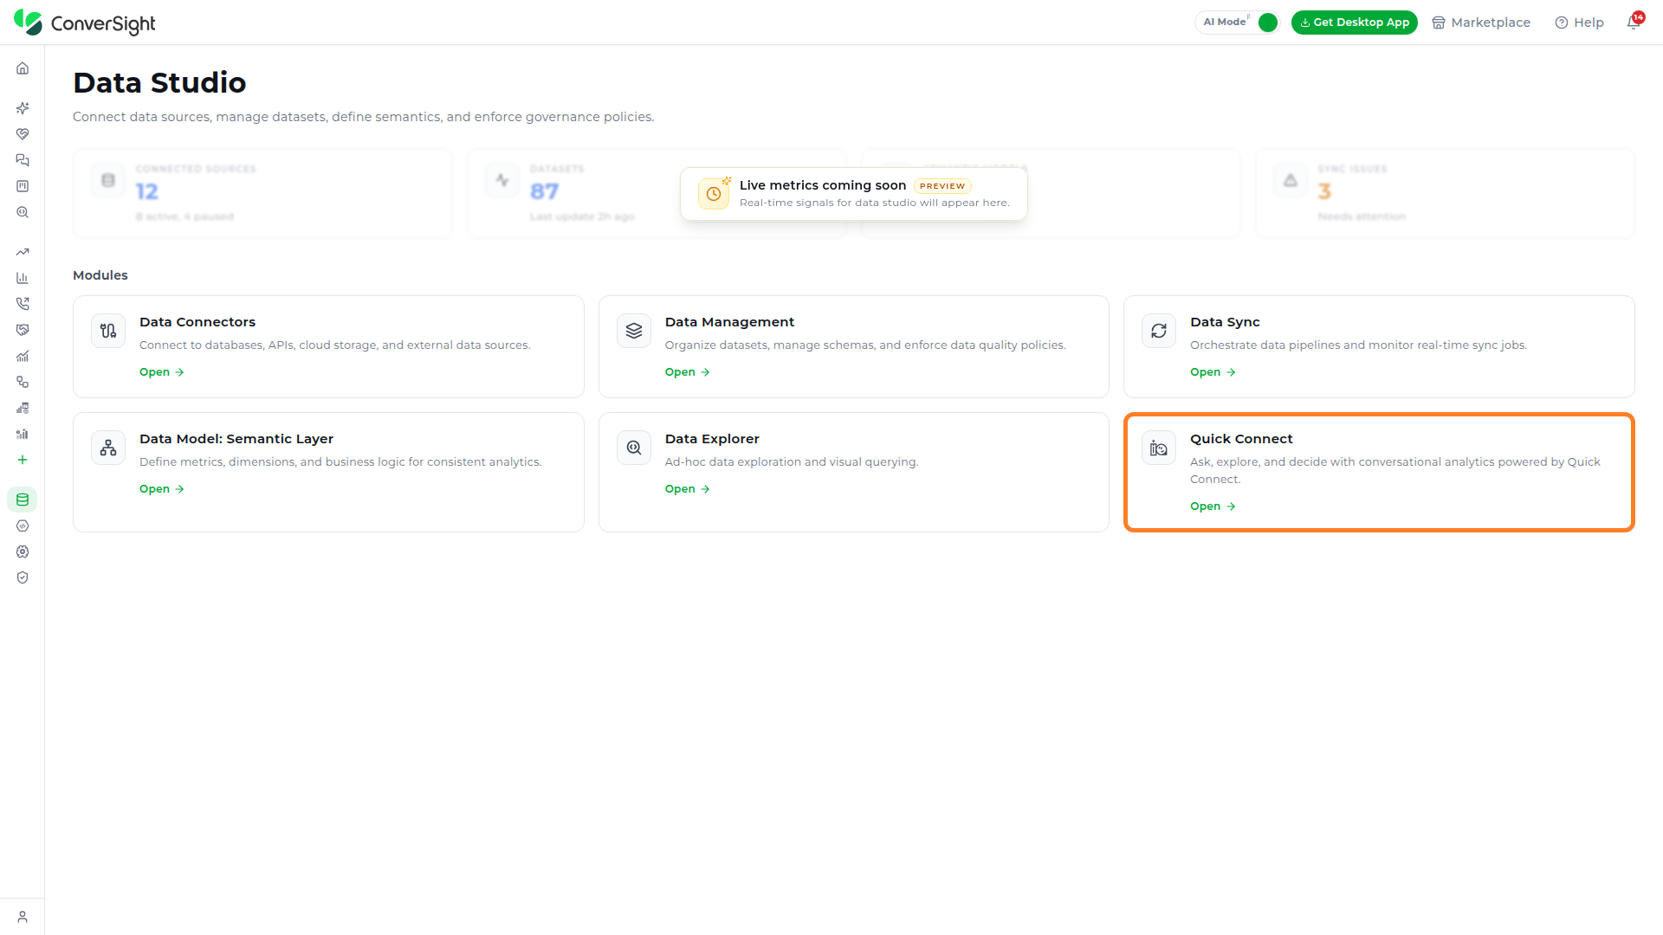Click the kanban board icon in sidebar

tap(23, 186)
